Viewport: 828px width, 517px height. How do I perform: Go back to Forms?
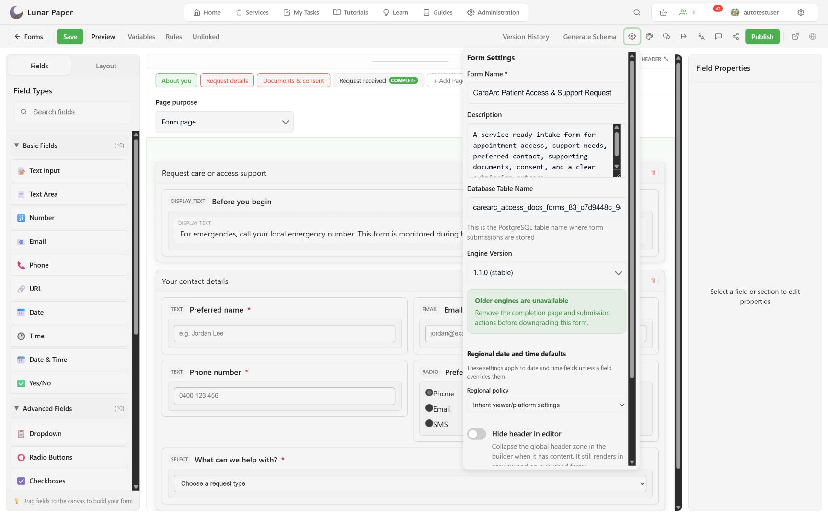[29, 36]
